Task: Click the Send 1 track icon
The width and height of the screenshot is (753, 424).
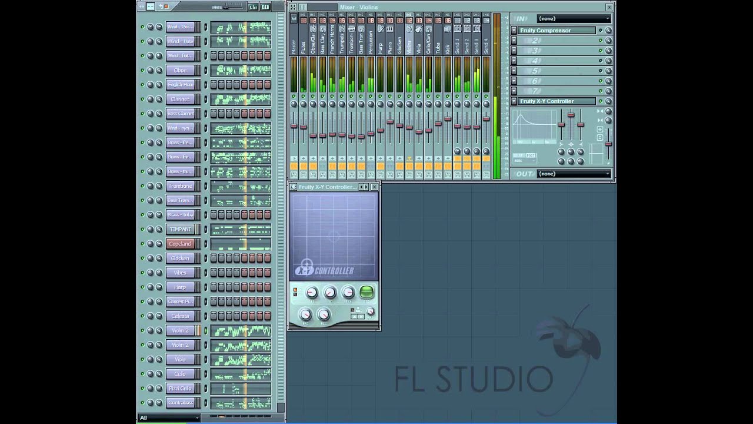Action: (458, 28)
